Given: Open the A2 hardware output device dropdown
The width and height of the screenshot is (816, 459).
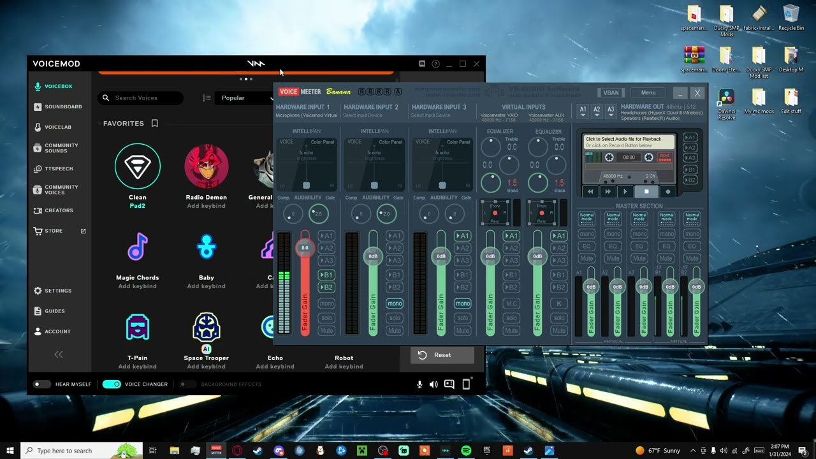Looking at the screenshot, I should tap(597, 112).
